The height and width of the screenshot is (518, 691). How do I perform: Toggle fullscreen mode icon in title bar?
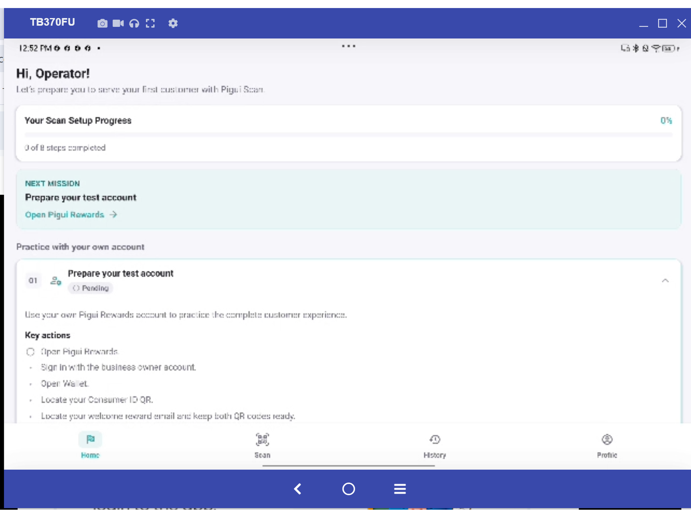click(x=150, y=23)
